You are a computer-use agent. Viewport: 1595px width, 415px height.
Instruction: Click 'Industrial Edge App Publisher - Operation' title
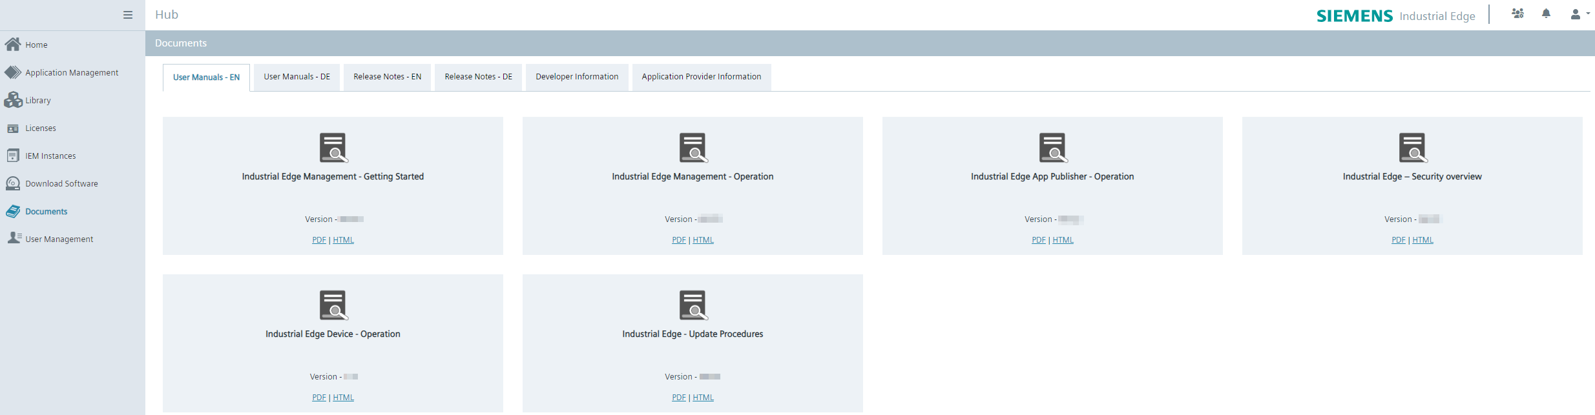(x=1052, y=177)
